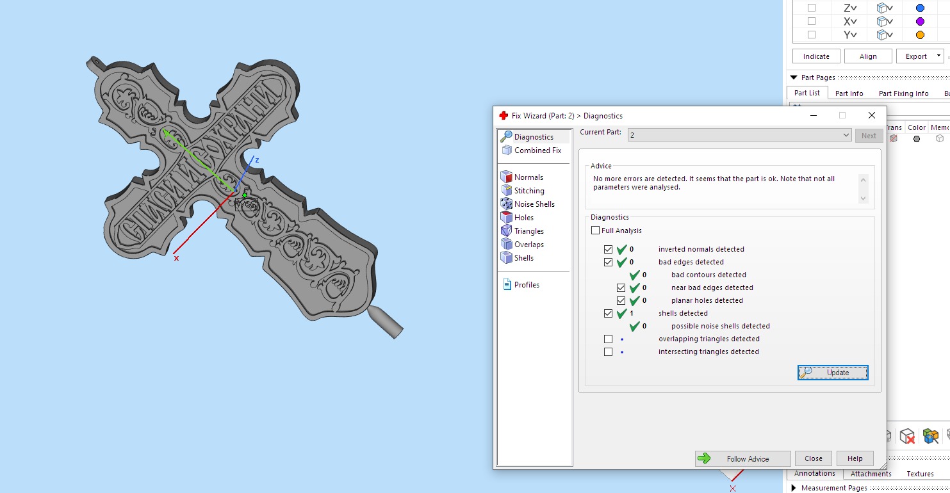This screenshot has height=493, width=950.
Task: Open cube view dropdown in Y row
Action: point(885,35)
